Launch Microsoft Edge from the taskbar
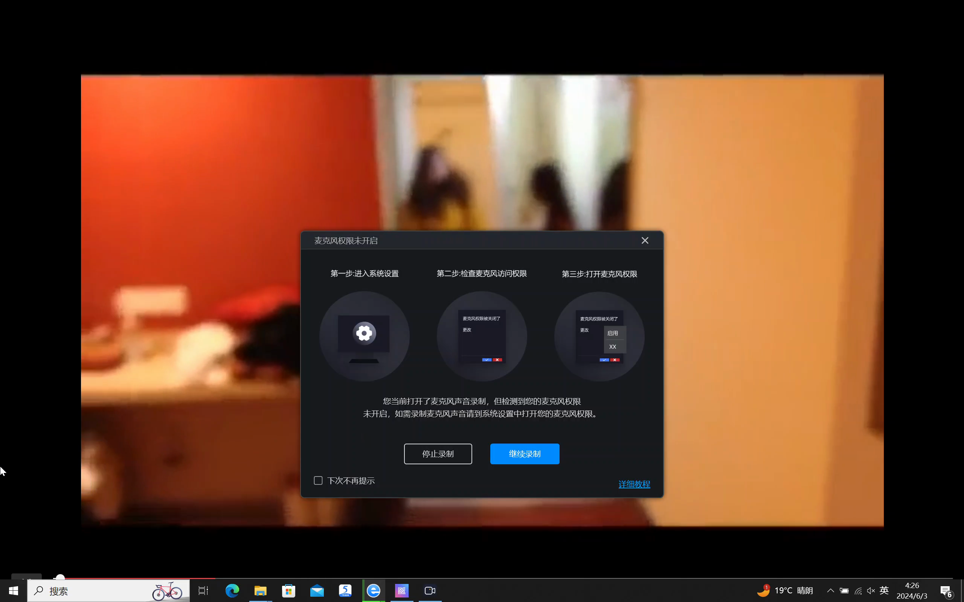 (x=232, y=591)
